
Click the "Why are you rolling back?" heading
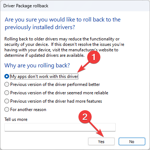click(x=37, y=66)
